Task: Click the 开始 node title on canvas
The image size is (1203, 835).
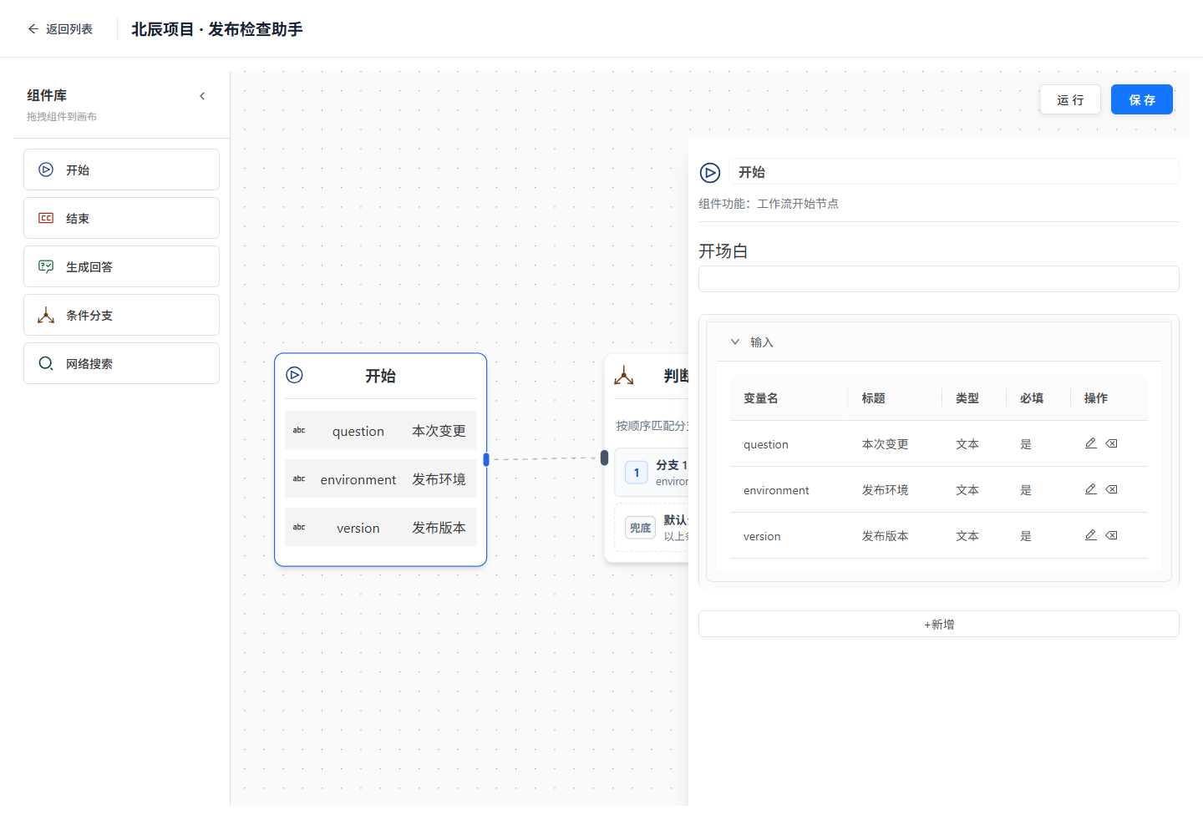Action: pos(380,377)
